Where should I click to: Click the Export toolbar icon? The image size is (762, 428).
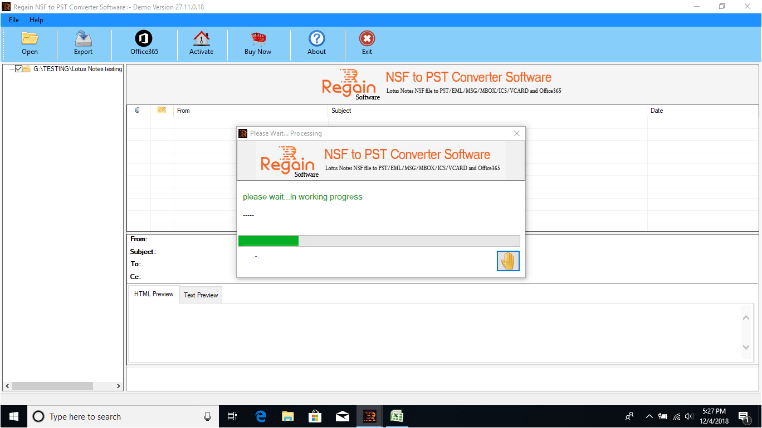(x=83, y=43)
